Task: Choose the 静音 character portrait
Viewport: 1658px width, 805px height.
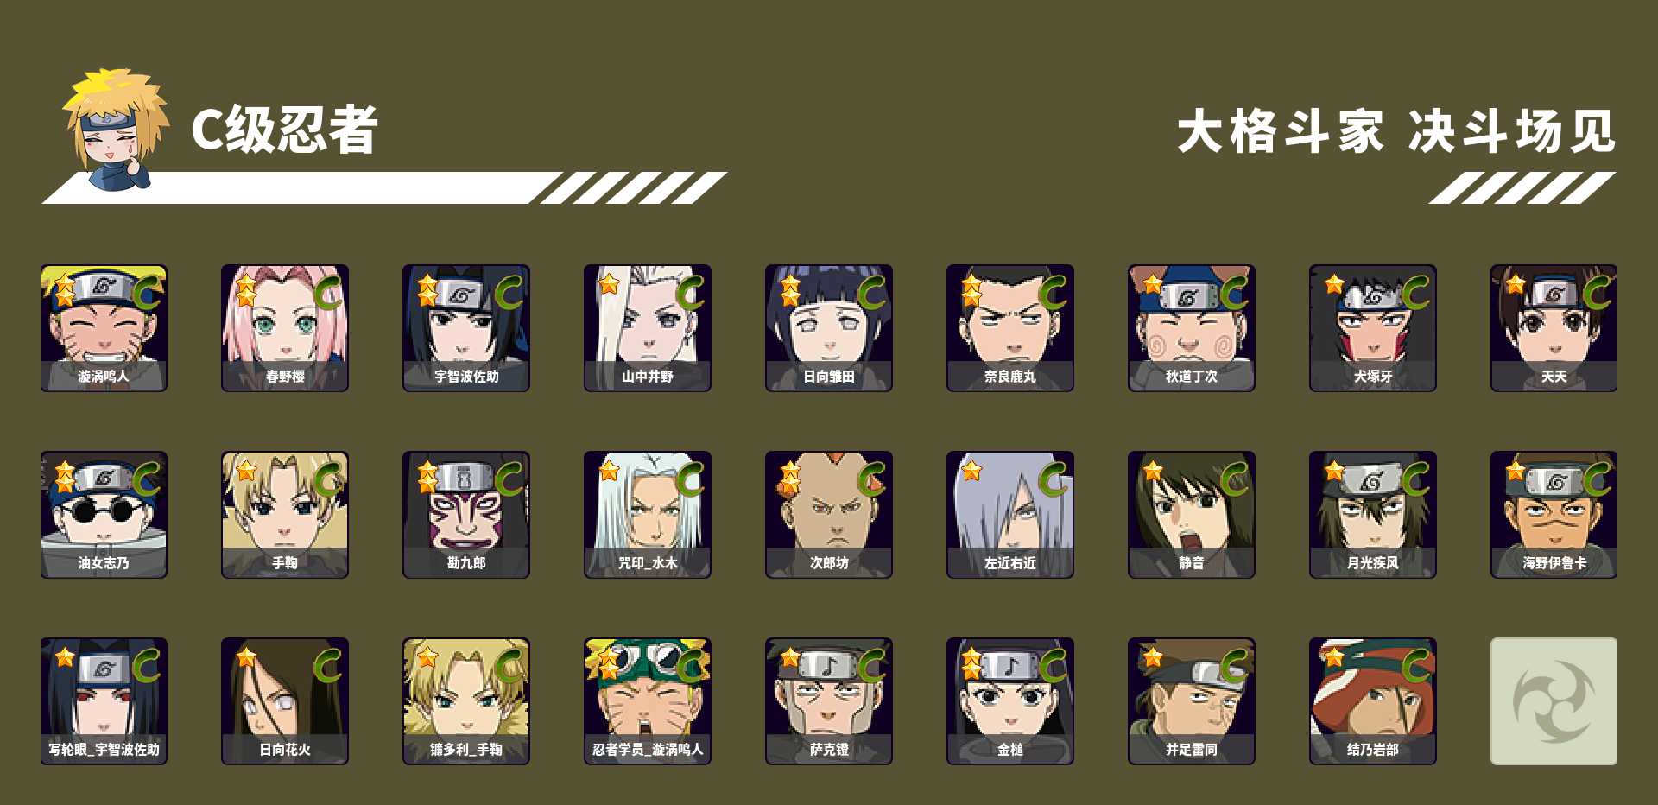Action: click(x=1192, y=515)
